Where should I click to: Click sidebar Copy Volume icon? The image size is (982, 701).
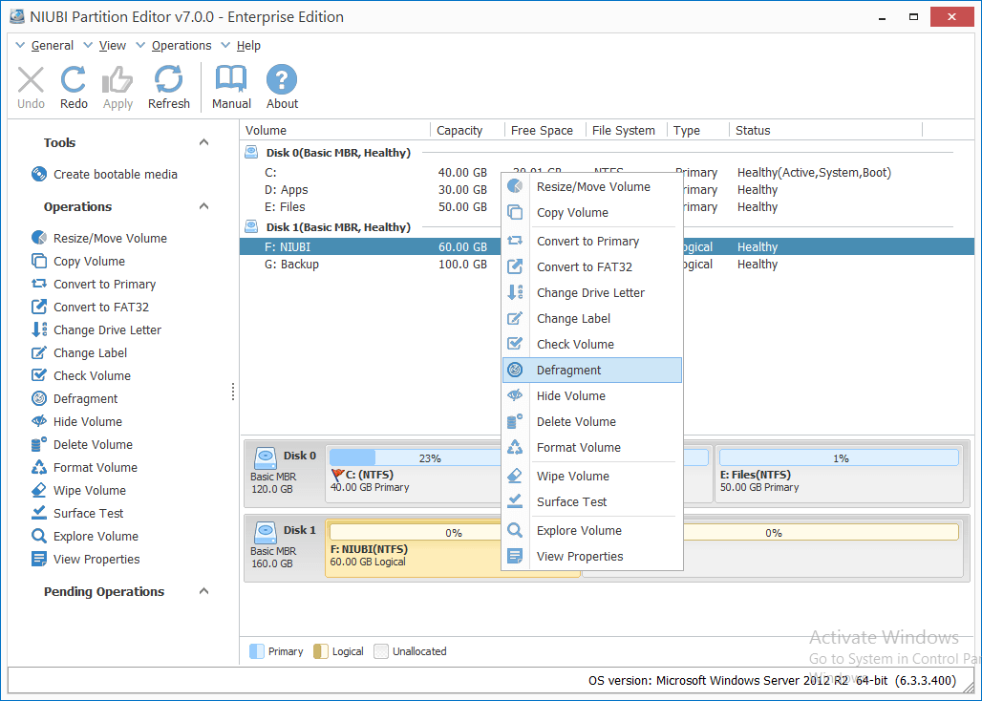click(x=39, y=261)
